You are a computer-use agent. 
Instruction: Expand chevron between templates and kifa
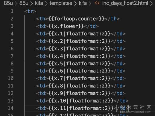tap(75, 3)
